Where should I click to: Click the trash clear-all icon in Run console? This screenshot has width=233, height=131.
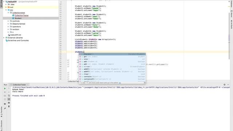pos(9,106)
